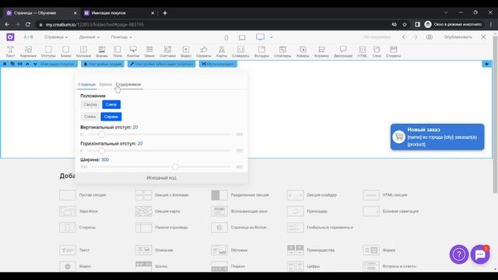Open the chat support bubble
The width and height of the screenshot is (498, 280).
click(x=480, y=254)
